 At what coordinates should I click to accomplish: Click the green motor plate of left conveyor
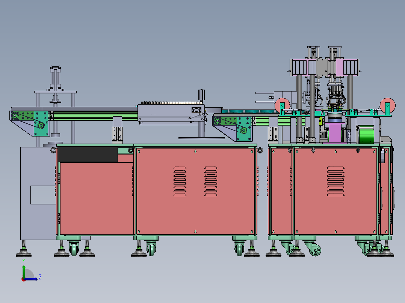pyautogui.click(x=41, y=123)
